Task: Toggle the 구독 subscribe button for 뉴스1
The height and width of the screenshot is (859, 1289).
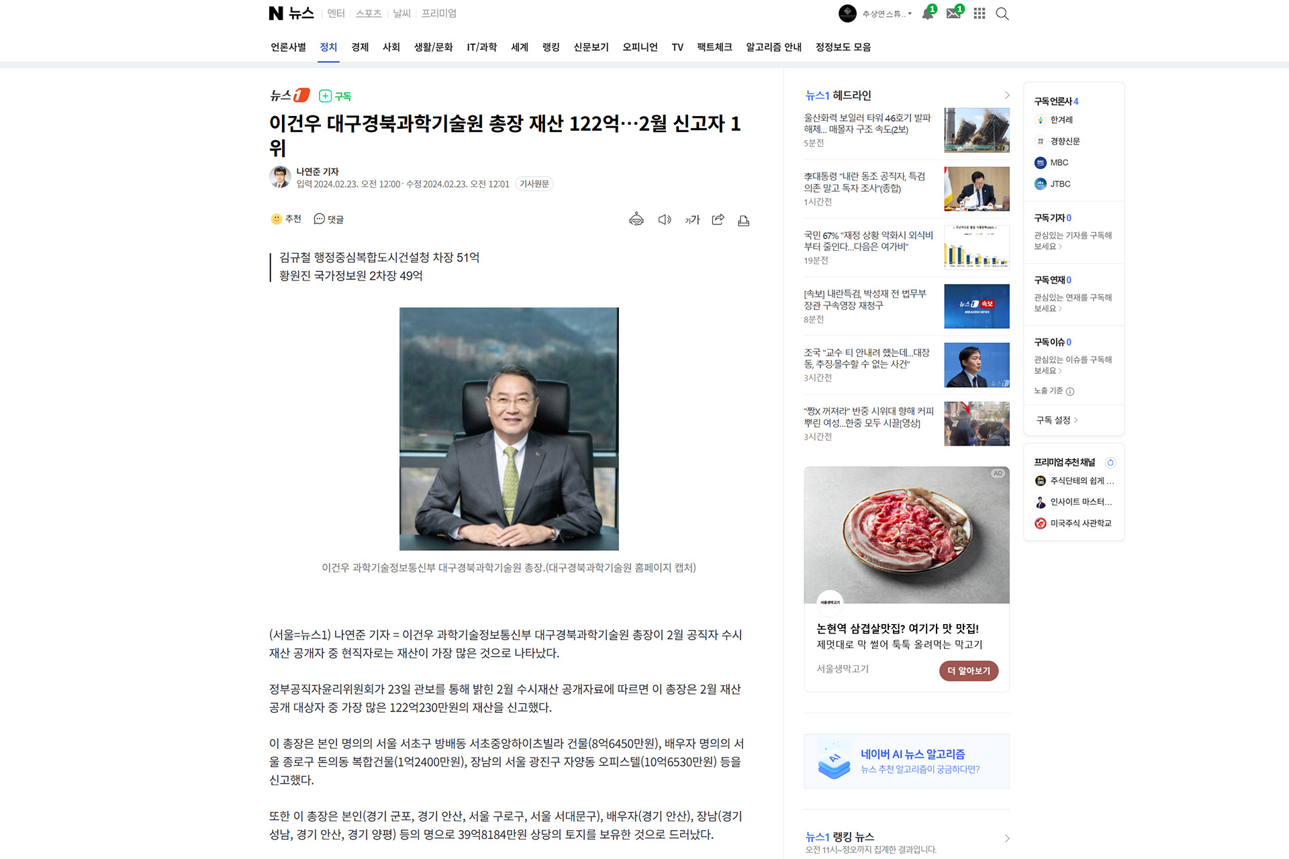Action: point(335,96)
